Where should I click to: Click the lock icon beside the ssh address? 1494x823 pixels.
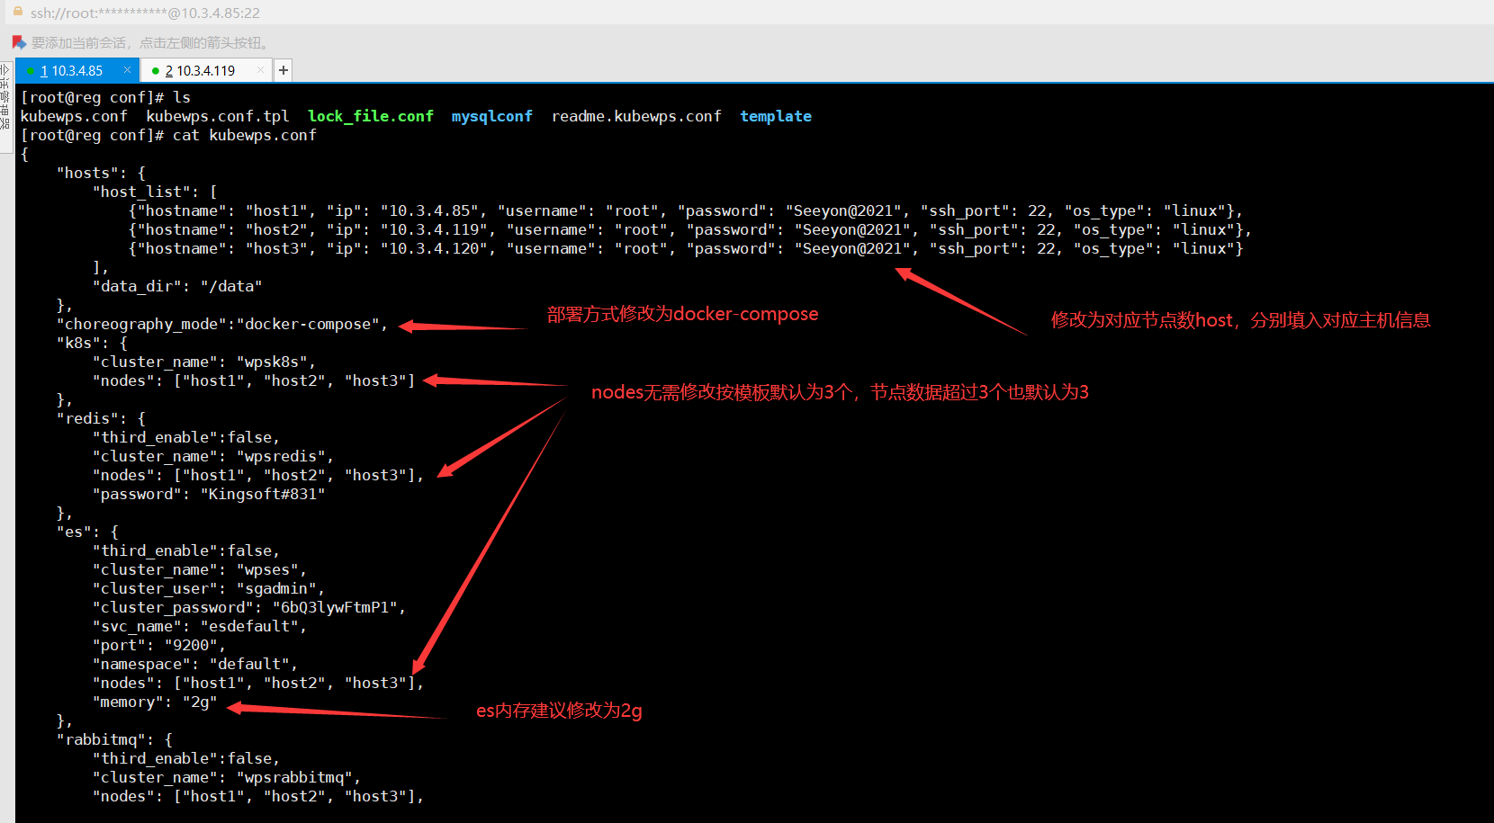(x=17, y=12)
